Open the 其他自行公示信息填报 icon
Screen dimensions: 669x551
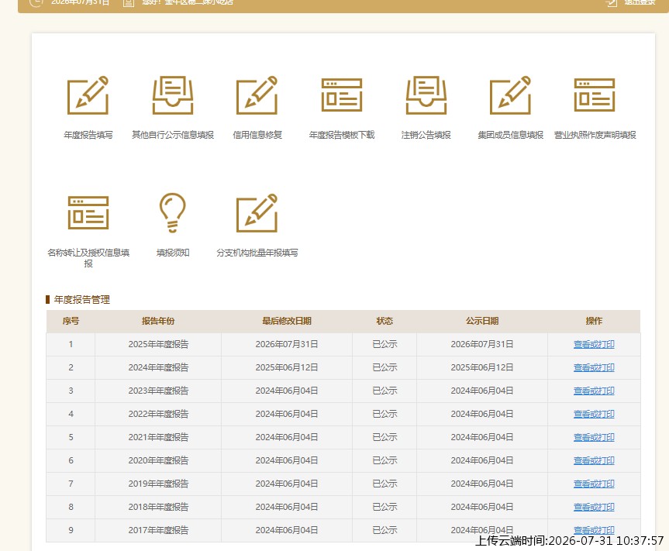[x=173, y=95]
